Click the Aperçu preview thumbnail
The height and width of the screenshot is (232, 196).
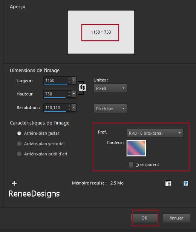[x=101, y=32]
